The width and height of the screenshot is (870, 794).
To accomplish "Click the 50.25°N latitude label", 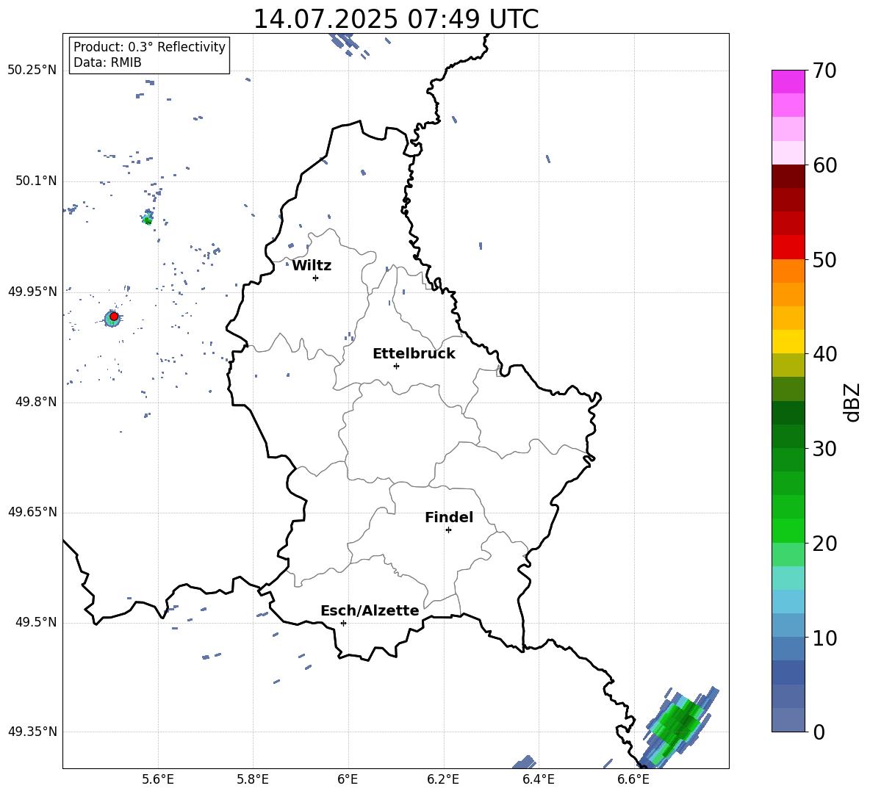I will (x=32, y=71).
